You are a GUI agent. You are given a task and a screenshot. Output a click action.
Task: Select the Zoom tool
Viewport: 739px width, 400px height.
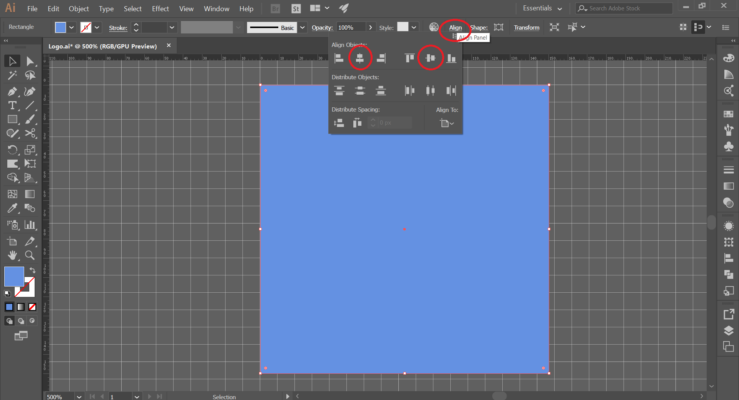pos(30,255)
